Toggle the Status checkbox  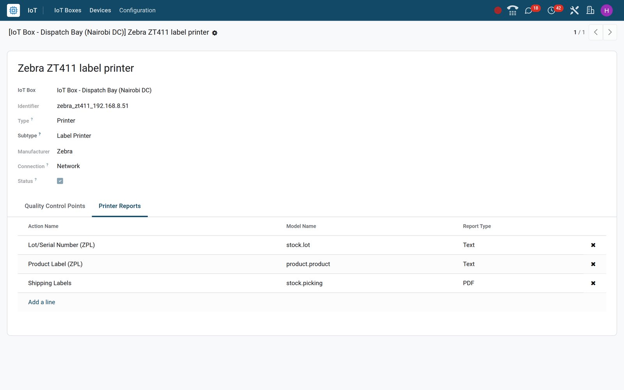(60, 181)
